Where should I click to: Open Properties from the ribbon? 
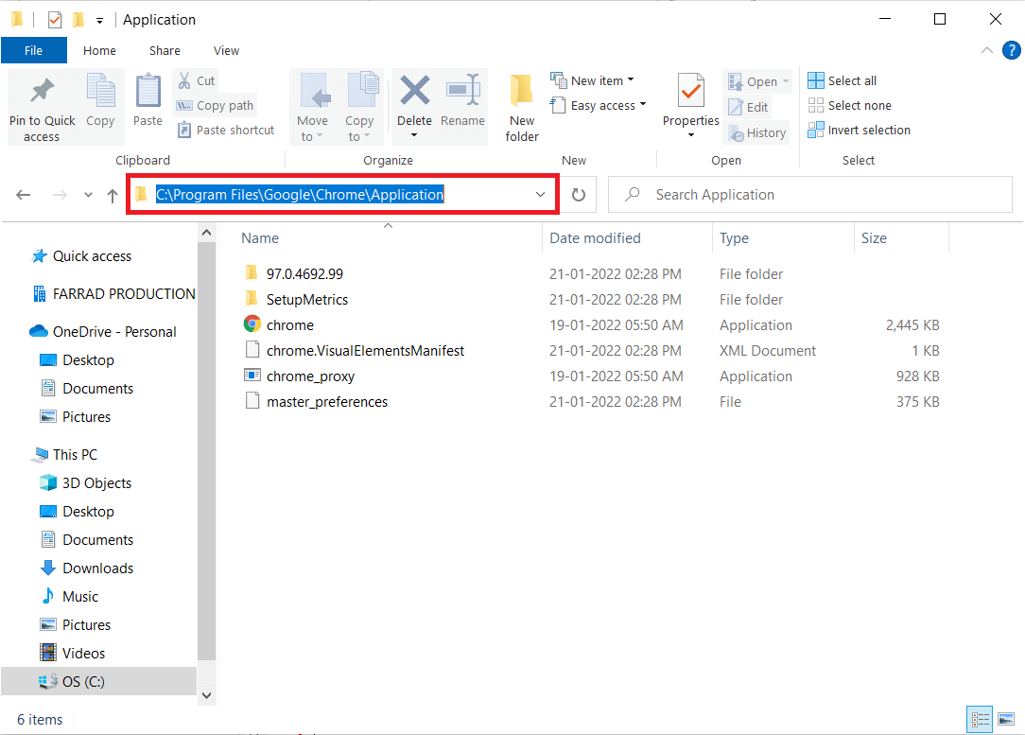[691, 93]
